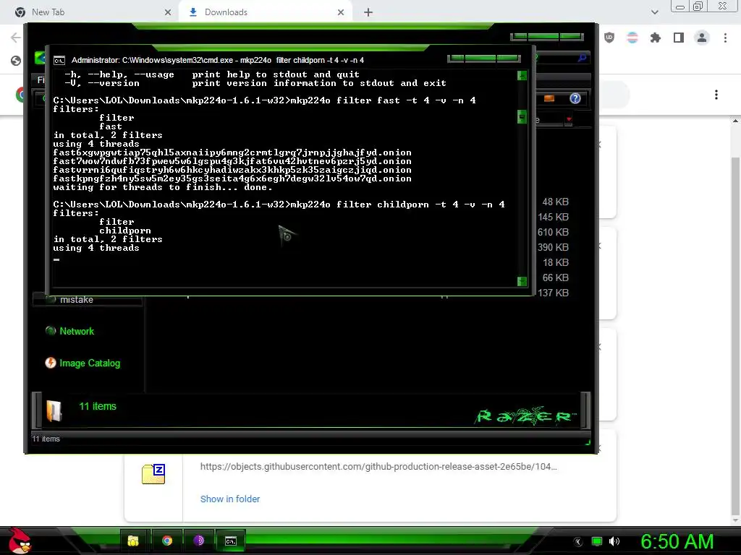Open Chrome from the taskbar
Viewport: 741px width, 555px height.
pos(167,541)
